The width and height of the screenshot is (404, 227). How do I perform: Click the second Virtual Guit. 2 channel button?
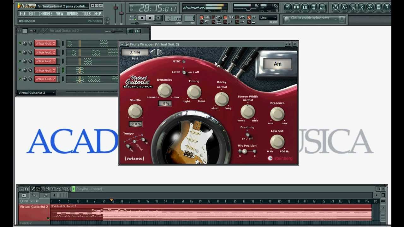click(x=45, y=52)
